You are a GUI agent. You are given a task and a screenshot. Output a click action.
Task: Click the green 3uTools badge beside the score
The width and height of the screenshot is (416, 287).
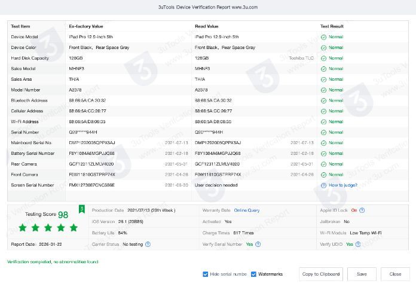pyautogui.click(x=82, y=209)
